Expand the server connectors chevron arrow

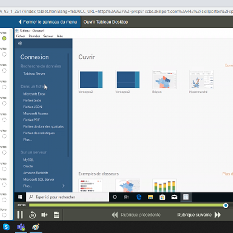(63, 186)
